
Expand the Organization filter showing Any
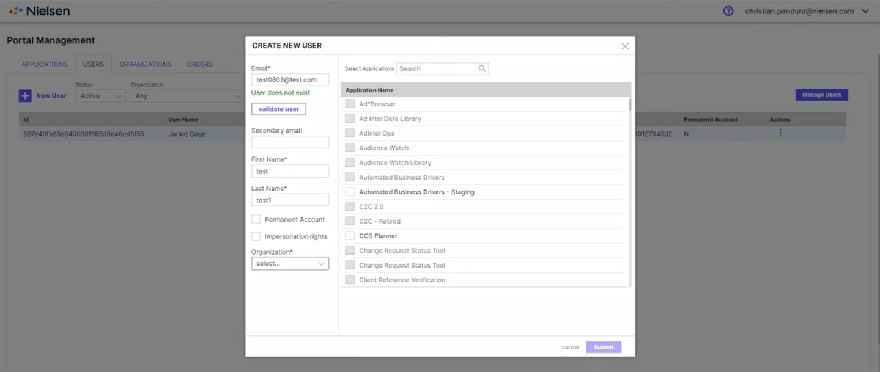(x=238, y=96)
